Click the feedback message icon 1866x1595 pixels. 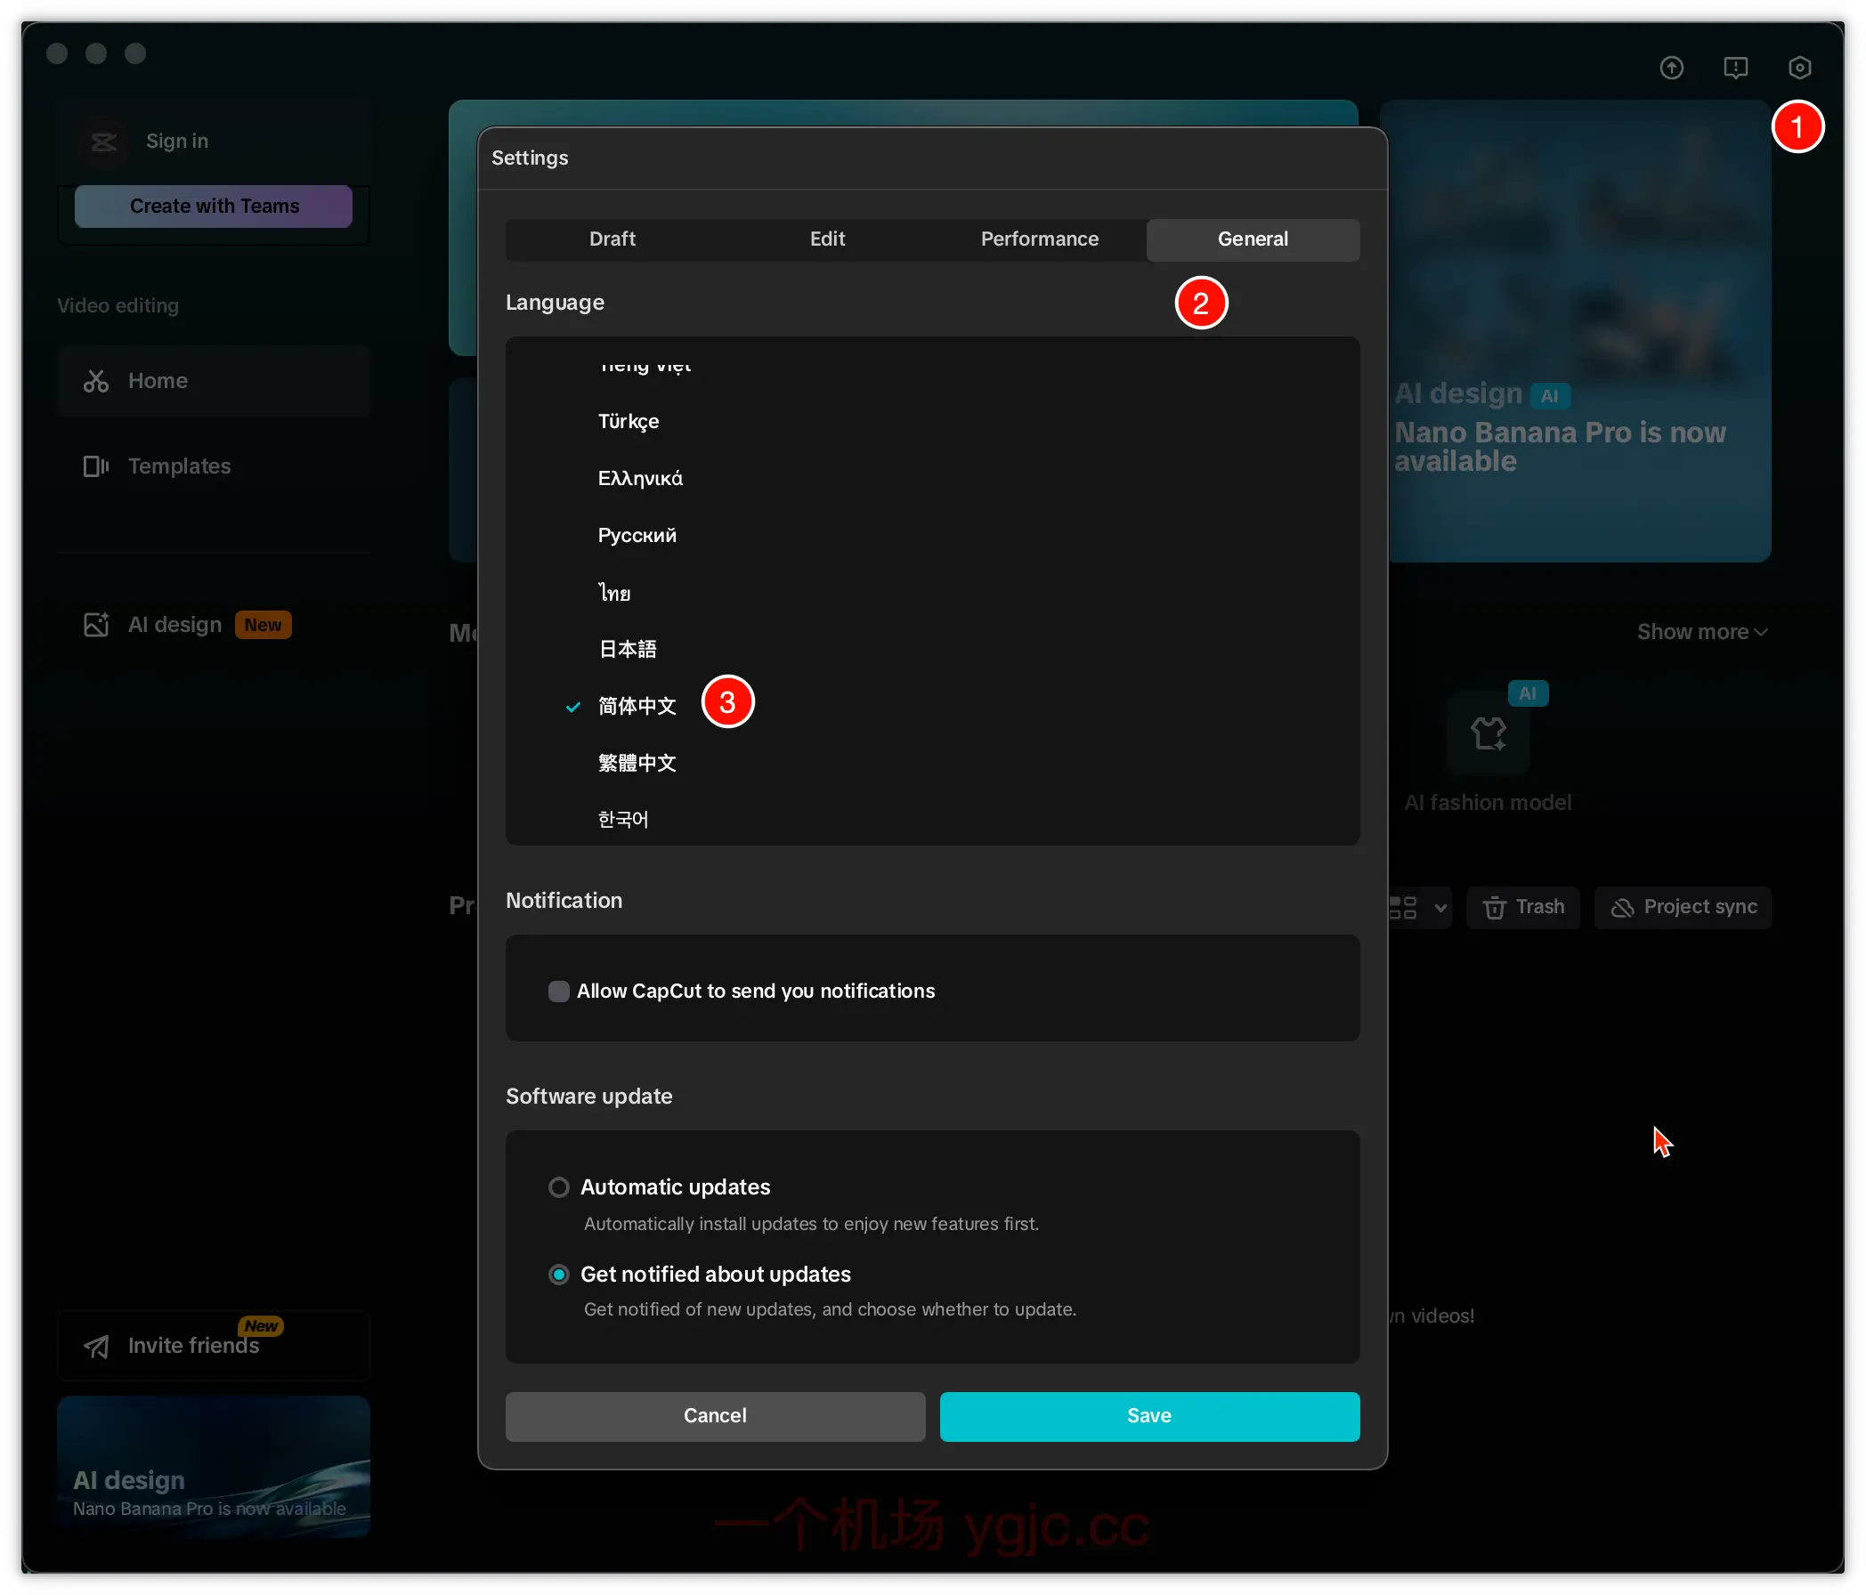(x=1734, y=68)
